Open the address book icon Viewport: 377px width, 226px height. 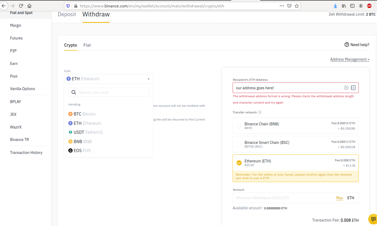pos(353,88)
